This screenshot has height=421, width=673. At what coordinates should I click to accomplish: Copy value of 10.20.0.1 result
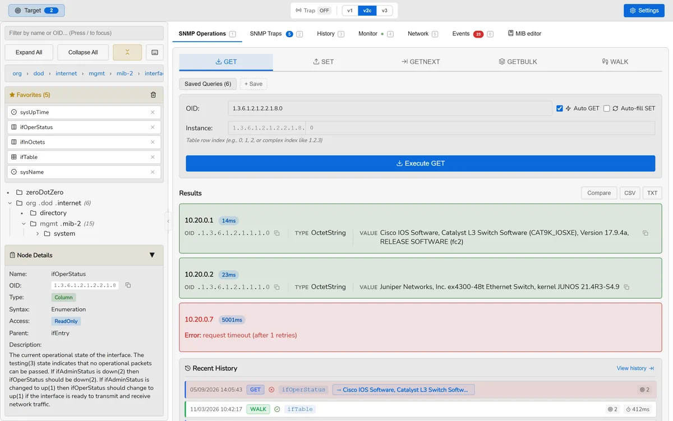point(645,233)
